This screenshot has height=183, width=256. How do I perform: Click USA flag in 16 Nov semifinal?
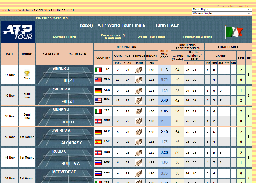click(98, 100)
